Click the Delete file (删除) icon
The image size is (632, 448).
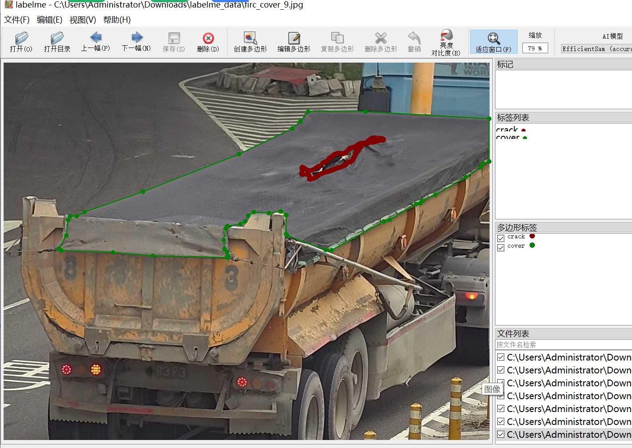point(208,42)
